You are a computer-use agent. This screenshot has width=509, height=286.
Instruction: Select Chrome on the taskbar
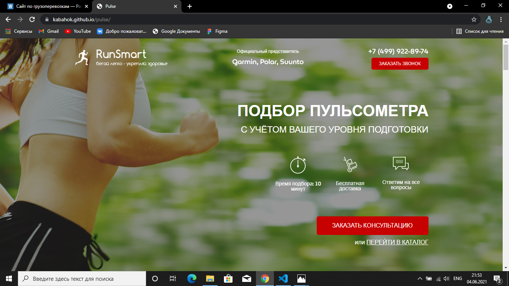coord(265,279)
